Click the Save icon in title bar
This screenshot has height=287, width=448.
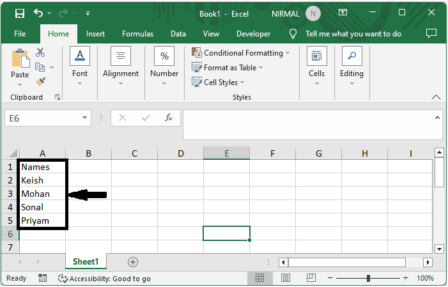click(x=20, y=13)
